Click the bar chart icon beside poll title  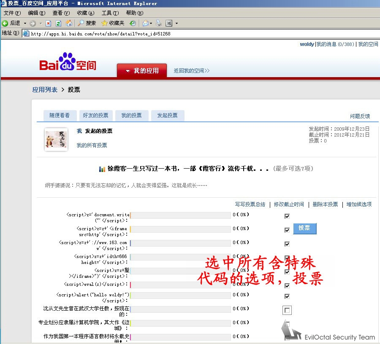[102, 169]
